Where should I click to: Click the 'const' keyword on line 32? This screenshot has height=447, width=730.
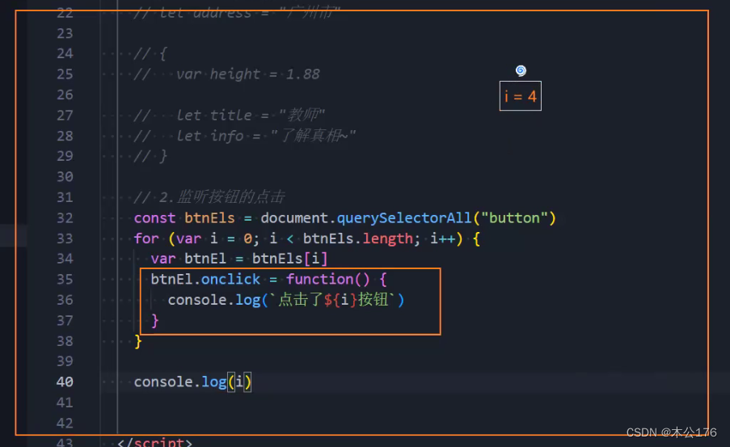(x=154, y=218)
